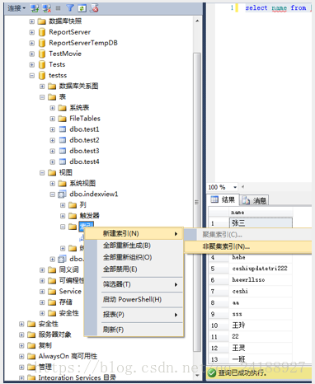Select the ReportServerTempDB database icon
315x384 pixels.
(42, 43)
